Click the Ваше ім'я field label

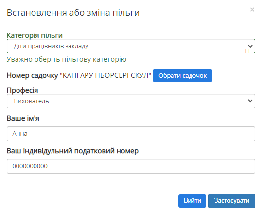23,118
